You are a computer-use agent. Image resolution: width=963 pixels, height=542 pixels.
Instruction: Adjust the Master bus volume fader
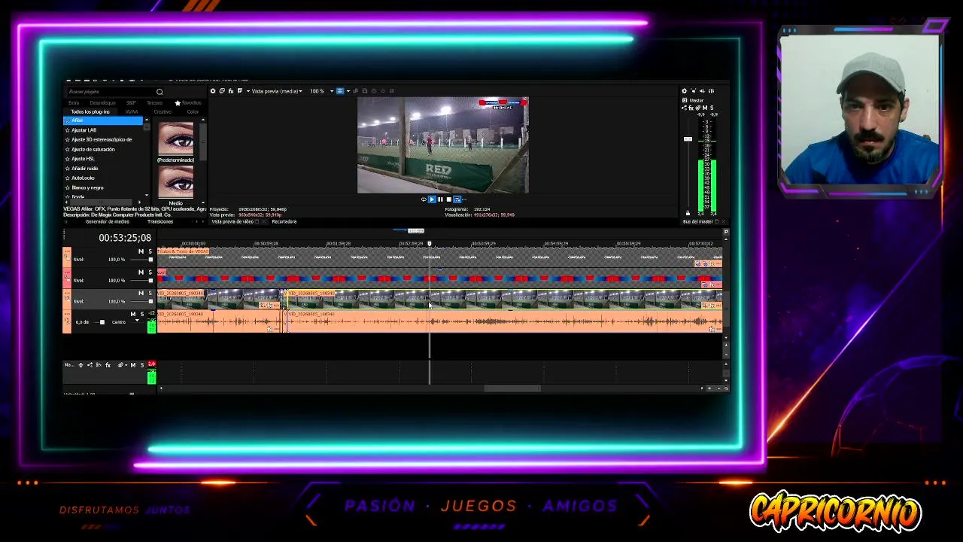688,139
